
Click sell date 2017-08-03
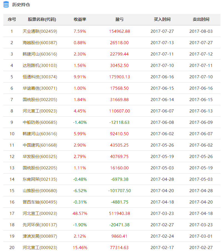(x=201, y=31)
